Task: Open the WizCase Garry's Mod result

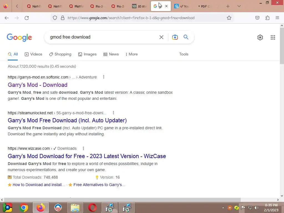Action: coord(87,156)
